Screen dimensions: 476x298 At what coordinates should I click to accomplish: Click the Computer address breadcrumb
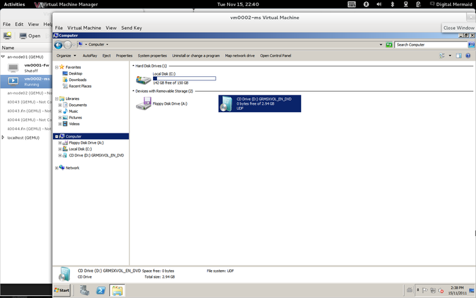pyautogui.click(x=97, y=45)
